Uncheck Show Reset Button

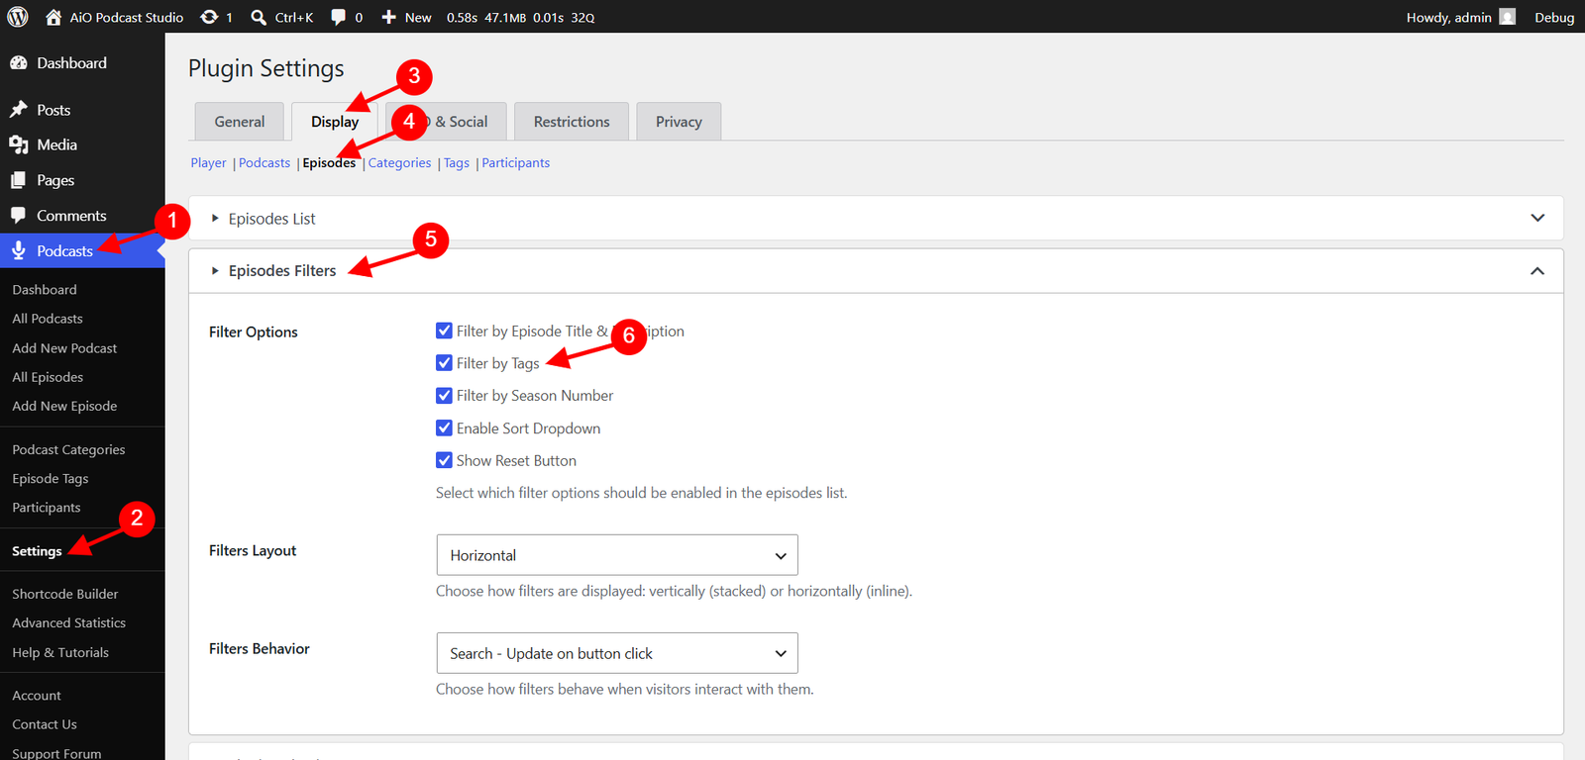[x=444, y=460]
